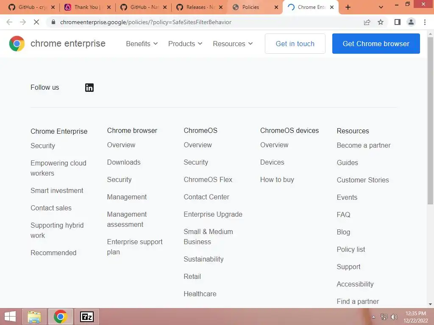This screenshot has height=325, width=434.
Task: Open Healthcare link
Action: tap(200, 294)
